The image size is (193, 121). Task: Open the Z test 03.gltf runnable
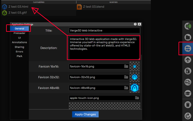tap(18, 13)
